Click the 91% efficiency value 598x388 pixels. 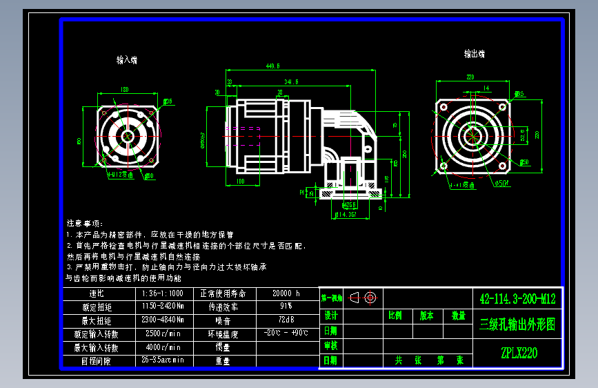(x=286, y=306)
